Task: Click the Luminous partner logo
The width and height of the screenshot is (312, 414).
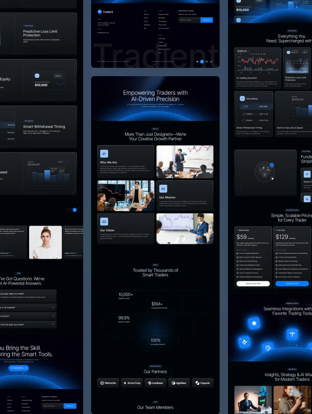Action: [x=155, y=383]
